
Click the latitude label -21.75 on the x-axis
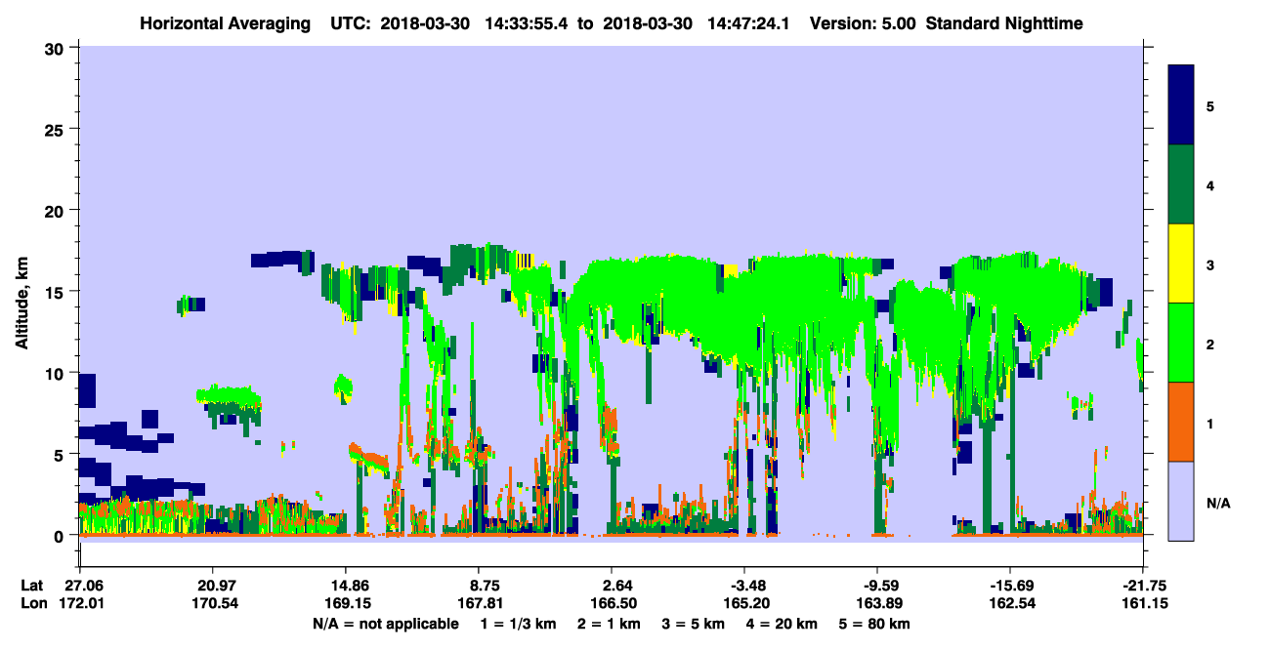pos(1142,586)
